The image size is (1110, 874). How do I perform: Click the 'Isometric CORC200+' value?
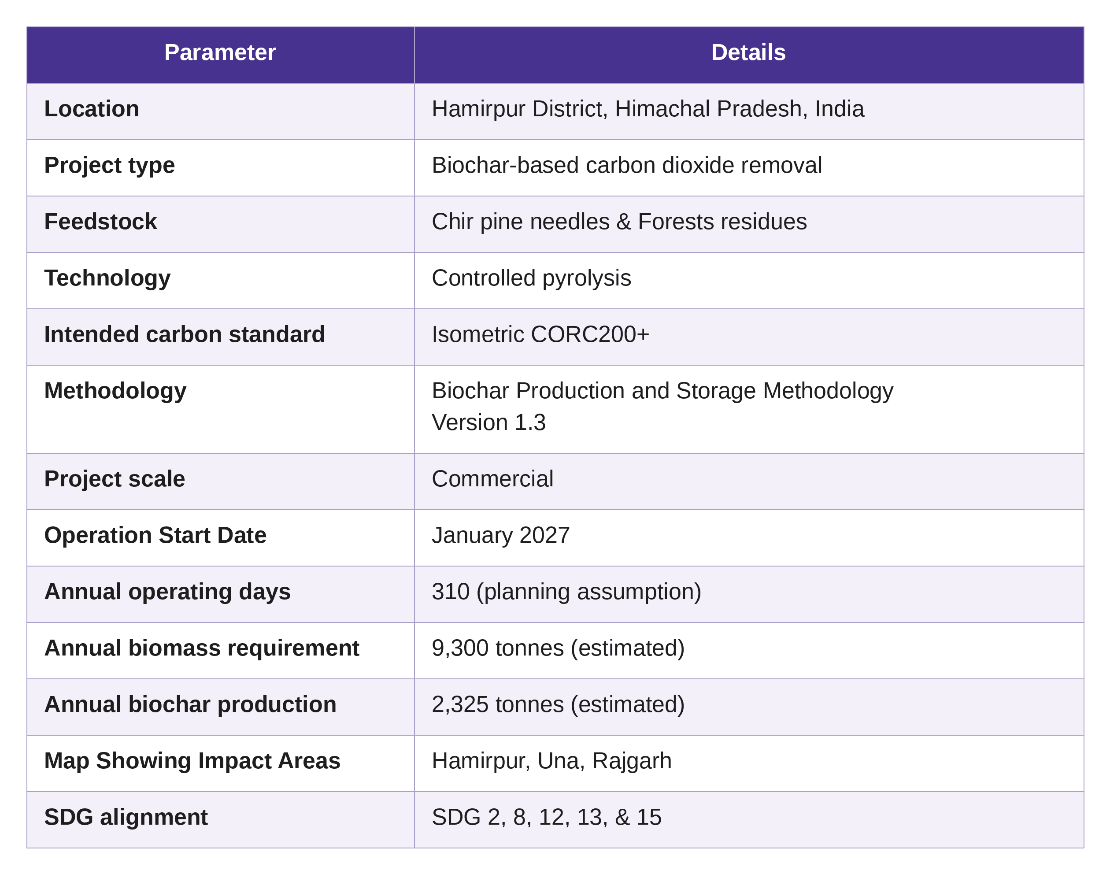540,335
